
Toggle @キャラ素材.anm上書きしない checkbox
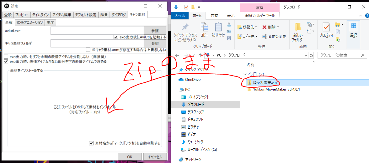coord(88,50)
